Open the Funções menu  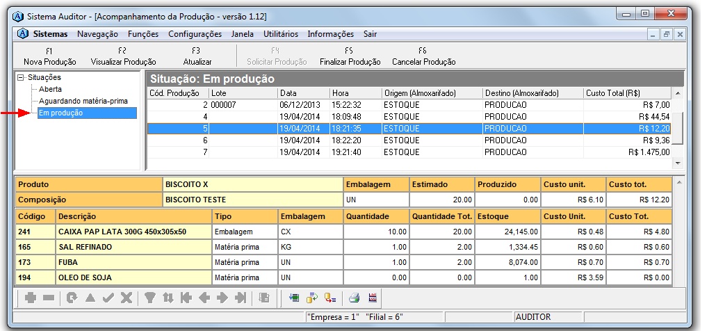[143, 34]
